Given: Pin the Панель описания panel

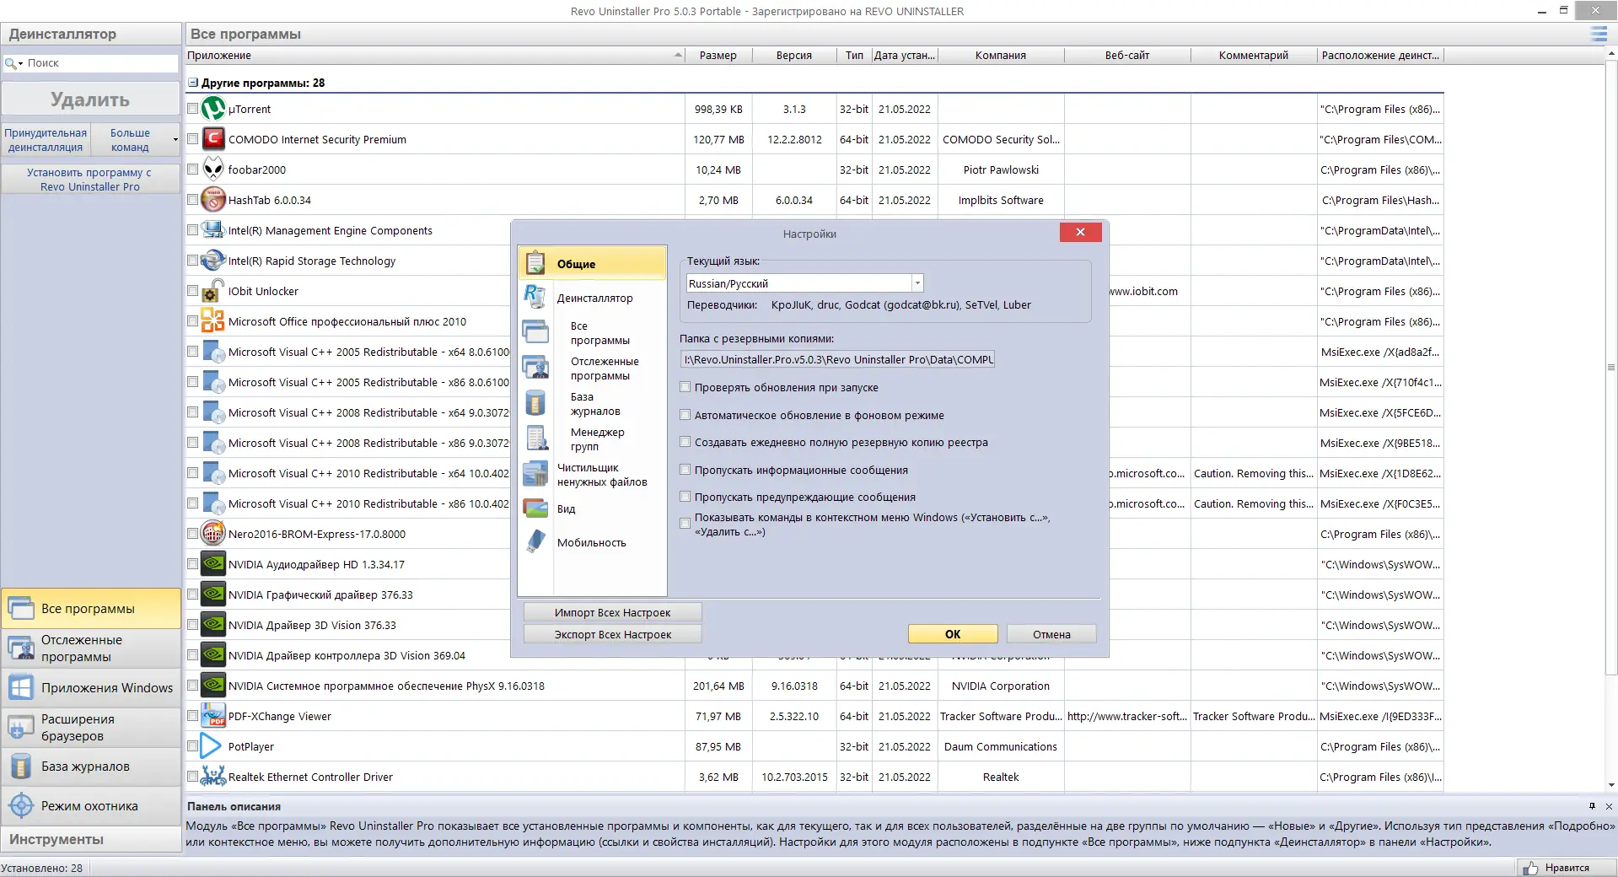Looking at the screenshot, I should click(x=1592, y=806).
